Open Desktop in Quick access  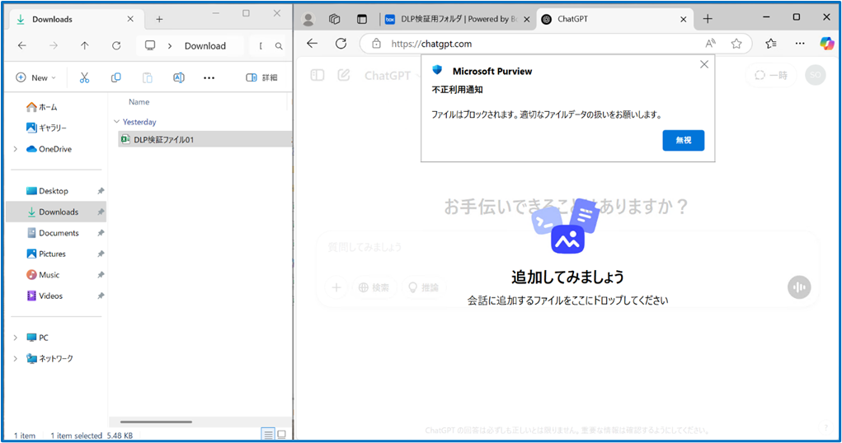[x=47, y=191]
